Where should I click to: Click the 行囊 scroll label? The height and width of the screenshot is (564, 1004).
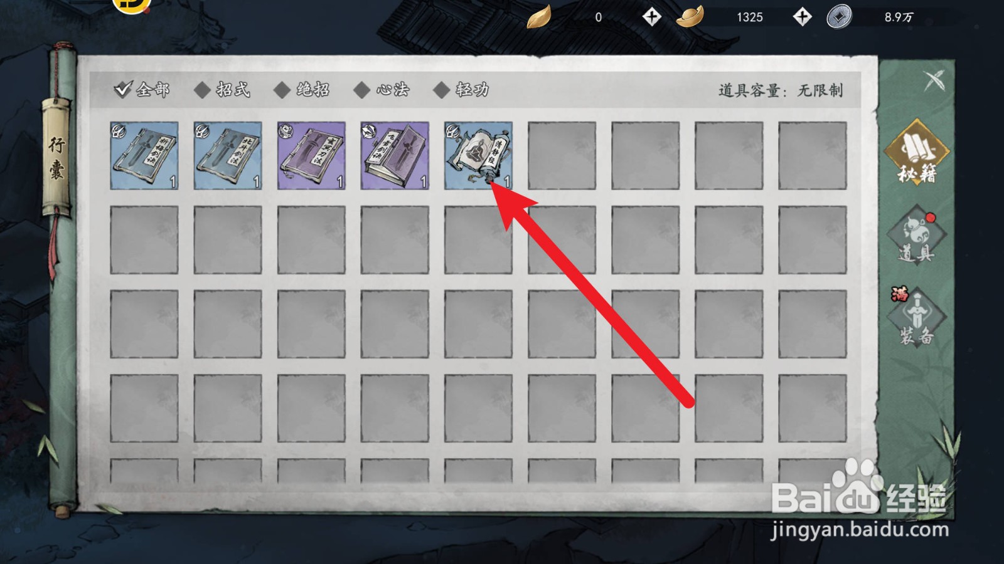[x=58, y=159]
